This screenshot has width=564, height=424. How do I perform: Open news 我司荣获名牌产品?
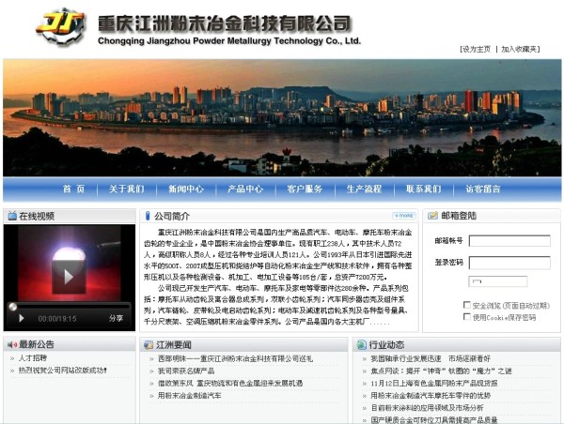[x=186, y=371]
